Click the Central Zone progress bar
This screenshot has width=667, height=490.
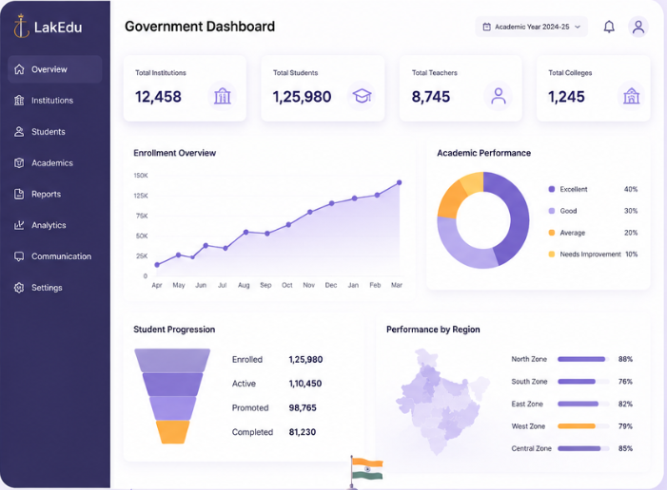[x=583, y=448]
